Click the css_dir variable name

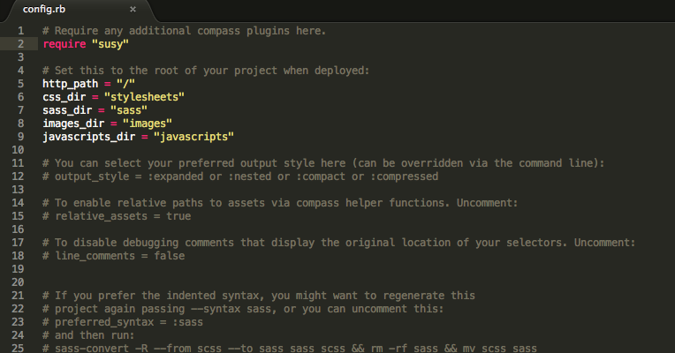point(64,97)
